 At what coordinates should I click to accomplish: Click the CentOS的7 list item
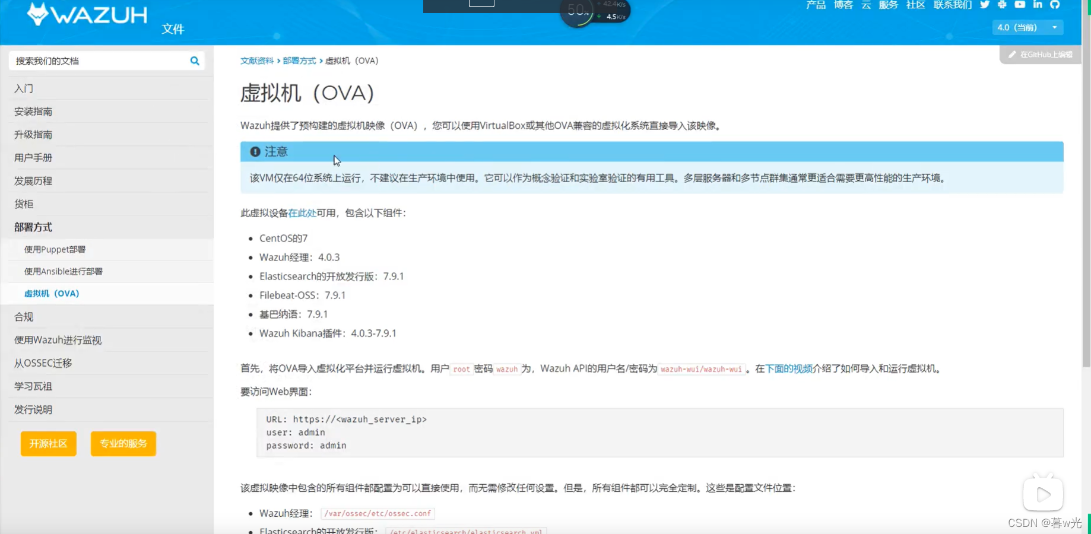click(283, 239)
